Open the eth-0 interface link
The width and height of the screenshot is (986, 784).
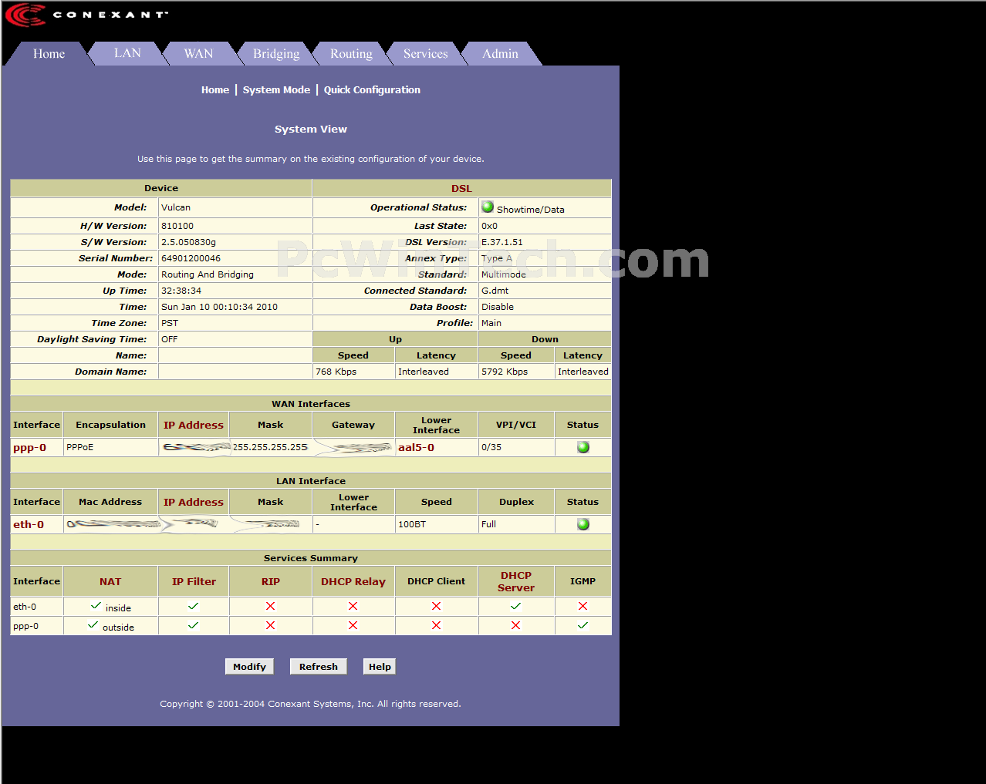coord(29,525)
